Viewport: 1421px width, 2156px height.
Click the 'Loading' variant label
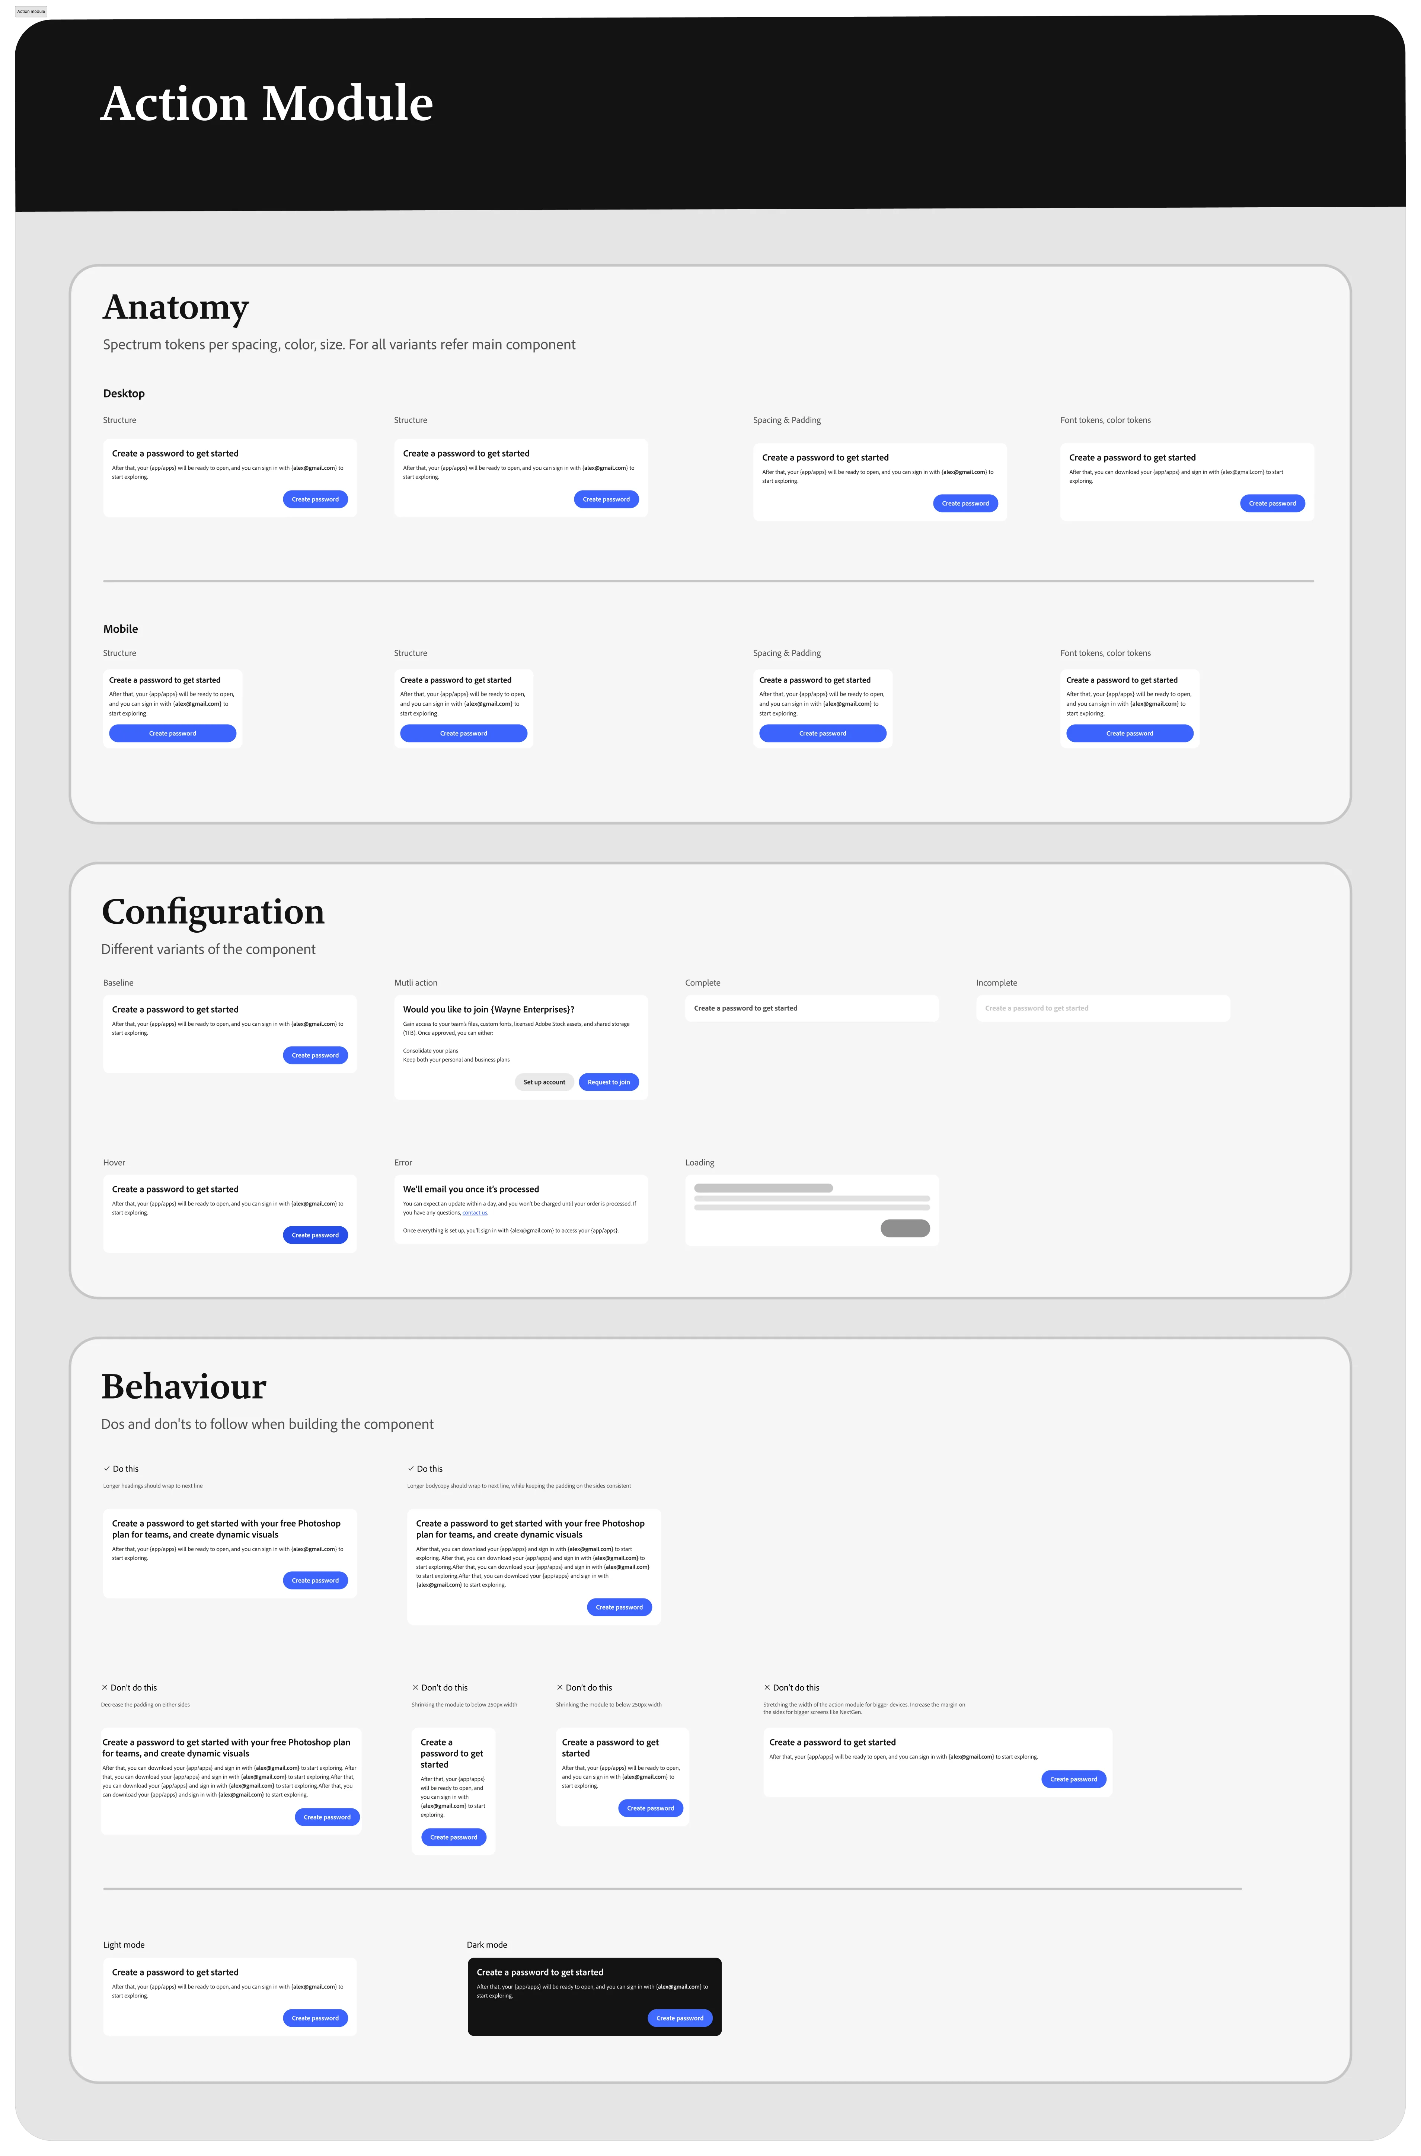point(700,1163)
